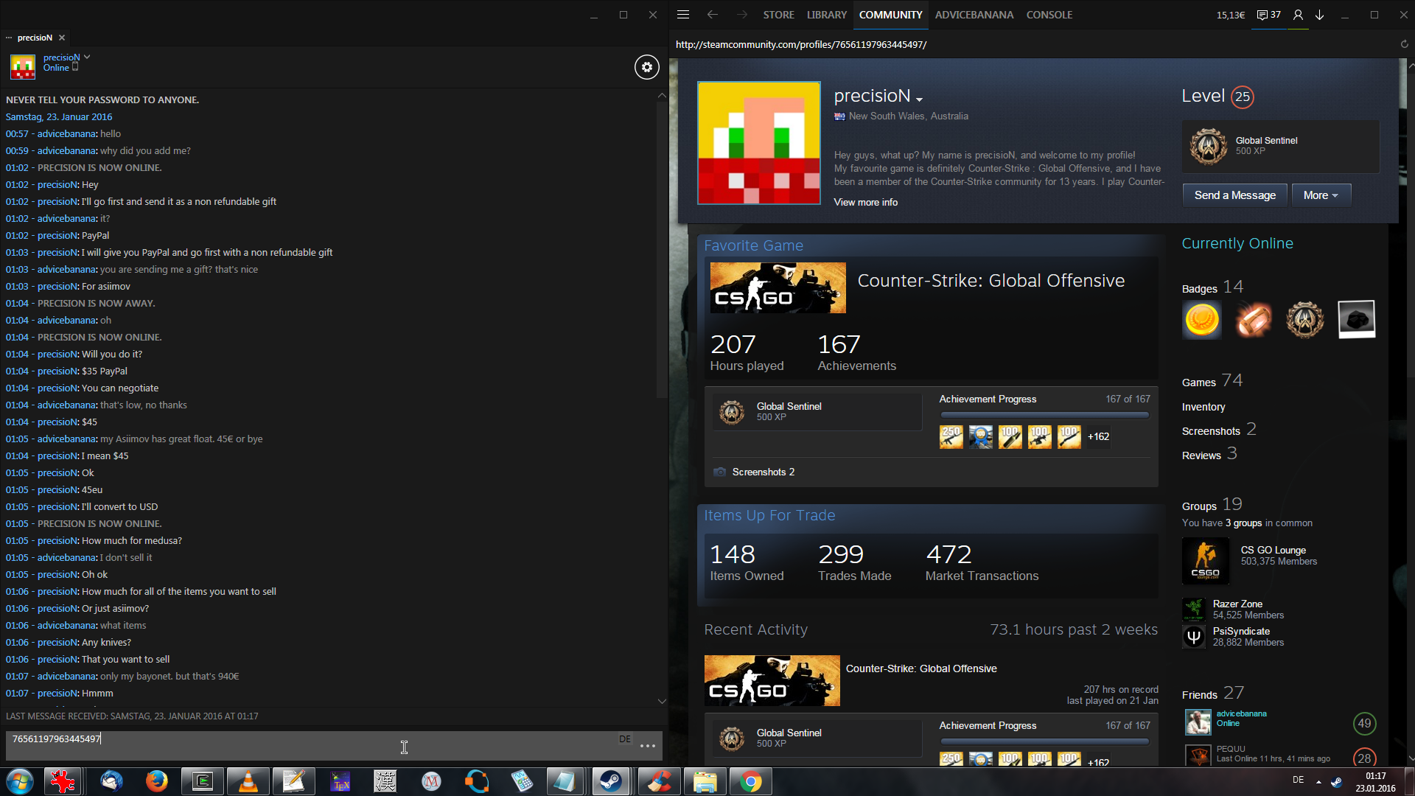
Task: Go back with the left arrow
Action: [712, 15]
